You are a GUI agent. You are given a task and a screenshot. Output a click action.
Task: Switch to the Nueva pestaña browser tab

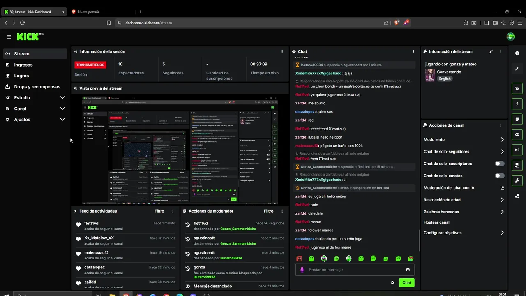101,12
